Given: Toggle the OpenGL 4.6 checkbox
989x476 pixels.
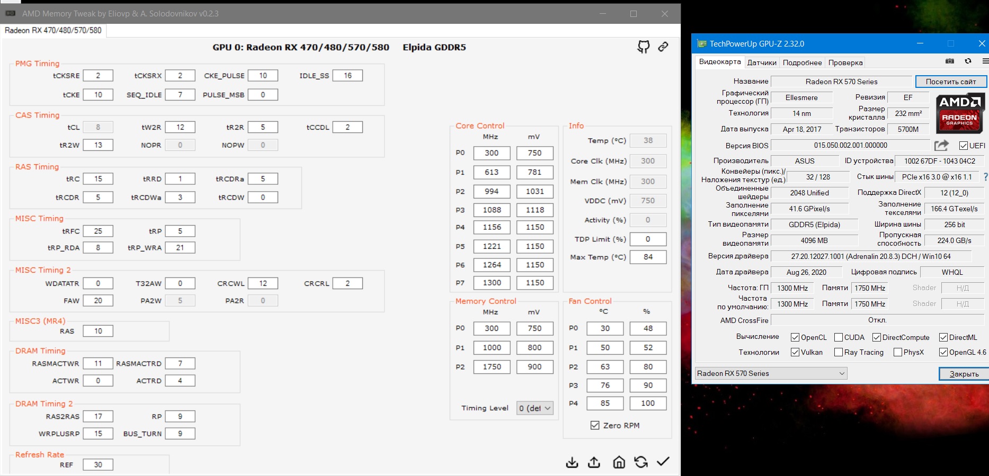Looking at the screenshot, I should click(x=943, y=352).
